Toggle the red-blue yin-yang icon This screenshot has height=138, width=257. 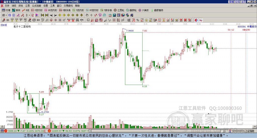(x=196, y=20)
